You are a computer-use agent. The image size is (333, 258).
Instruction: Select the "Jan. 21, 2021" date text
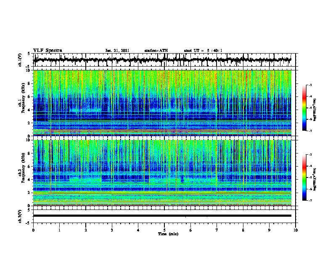[x=117, y=51]
